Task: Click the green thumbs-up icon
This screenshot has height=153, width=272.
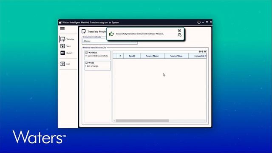Action: click(111, 34)
